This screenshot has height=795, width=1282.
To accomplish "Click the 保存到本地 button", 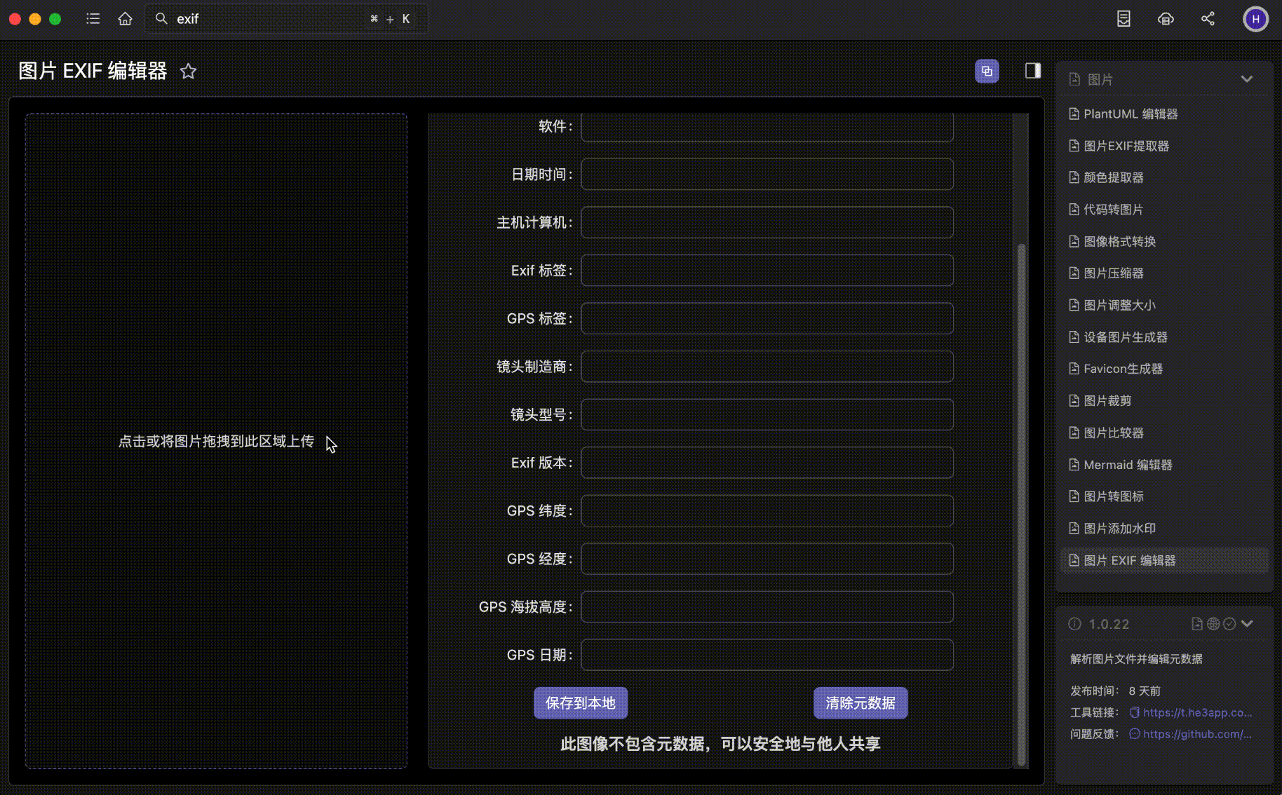I will point(580,703).
